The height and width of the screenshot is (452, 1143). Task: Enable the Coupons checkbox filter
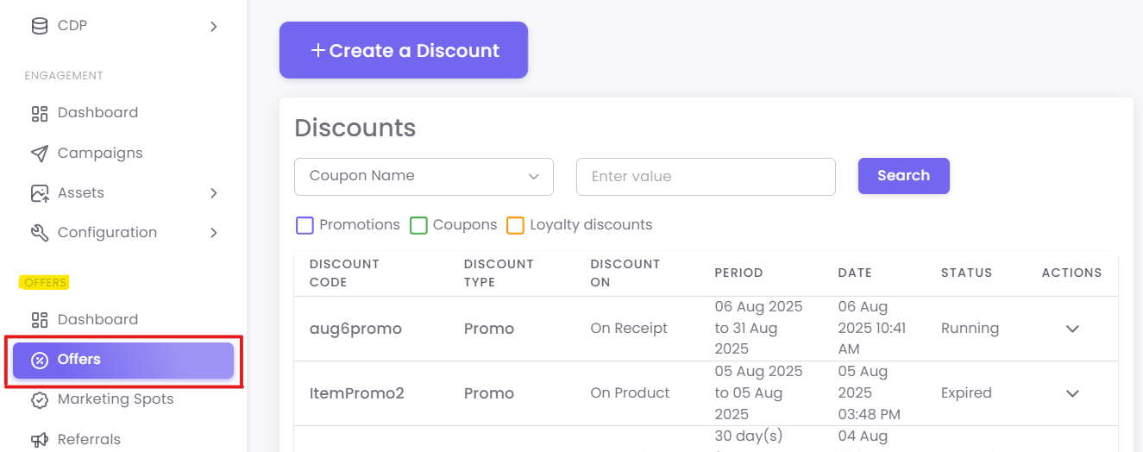coord(418,226)
